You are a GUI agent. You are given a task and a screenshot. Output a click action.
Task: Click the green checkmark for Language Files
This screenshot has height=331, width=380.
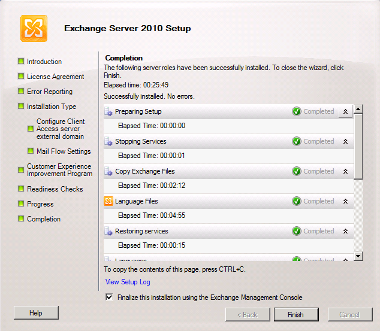click(297, 201)
